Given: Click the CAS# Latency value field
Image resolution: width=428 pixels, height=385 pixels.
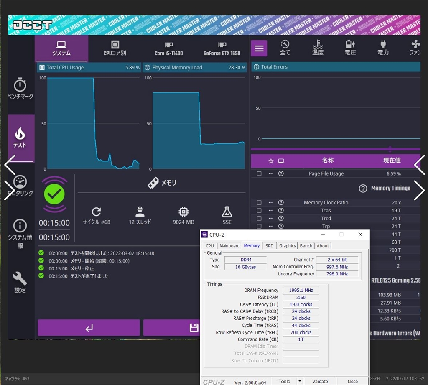Looking at the screenshot, I should (301, 304).
